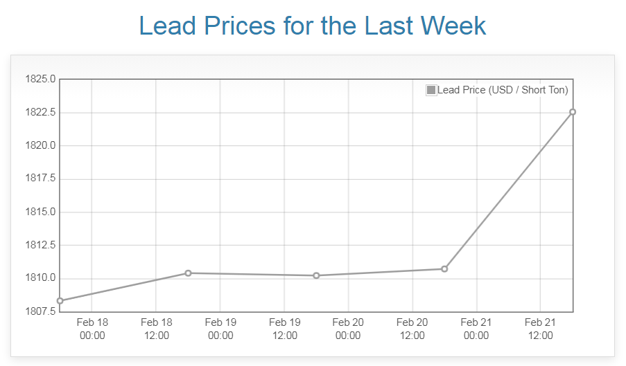The width and height of the screenshot is (626, 366).
Task: Click the gray legend color swatch
Action: click(431, 90)
